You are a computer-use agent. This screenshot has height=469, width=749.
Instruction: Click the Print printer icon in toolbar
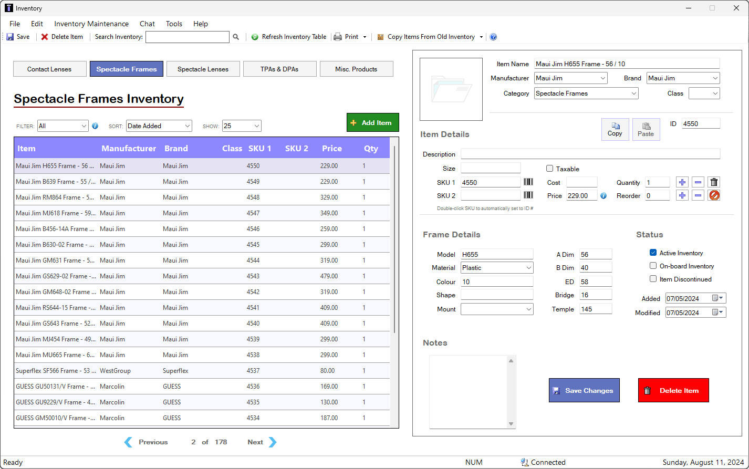(338, 37)
